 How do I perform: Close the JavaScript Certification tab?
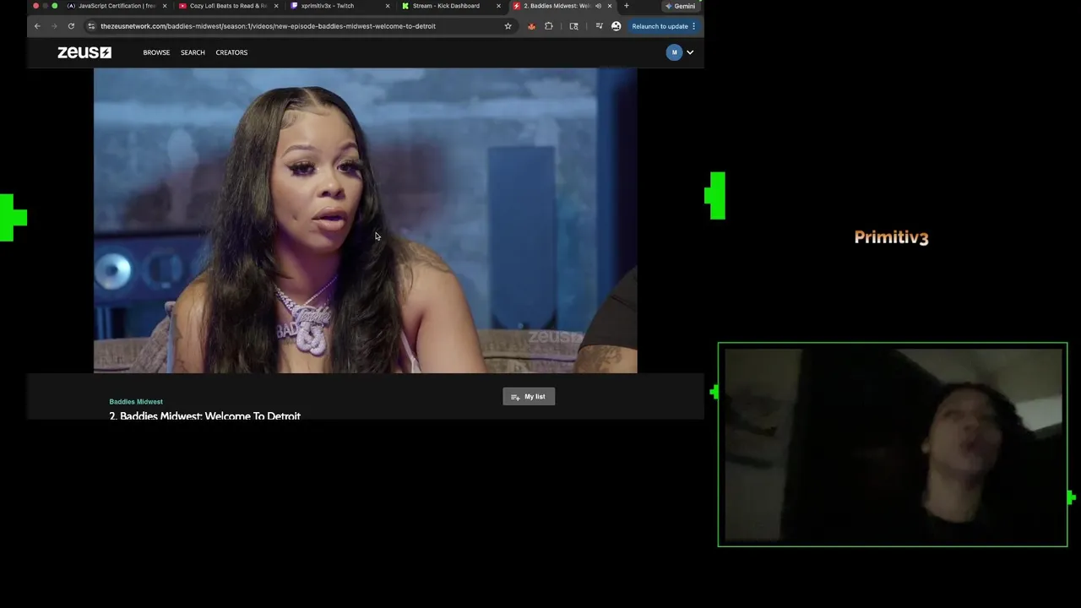(x=166, y=6)
